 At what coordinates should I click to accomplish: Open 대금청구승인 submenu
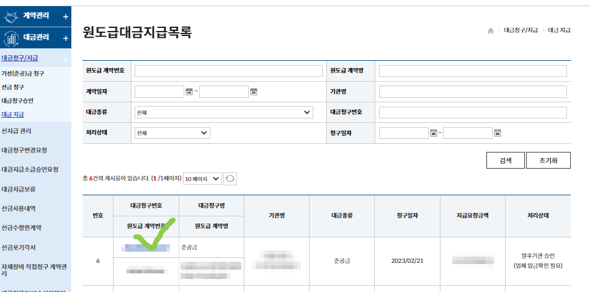[x=17, y=100]
